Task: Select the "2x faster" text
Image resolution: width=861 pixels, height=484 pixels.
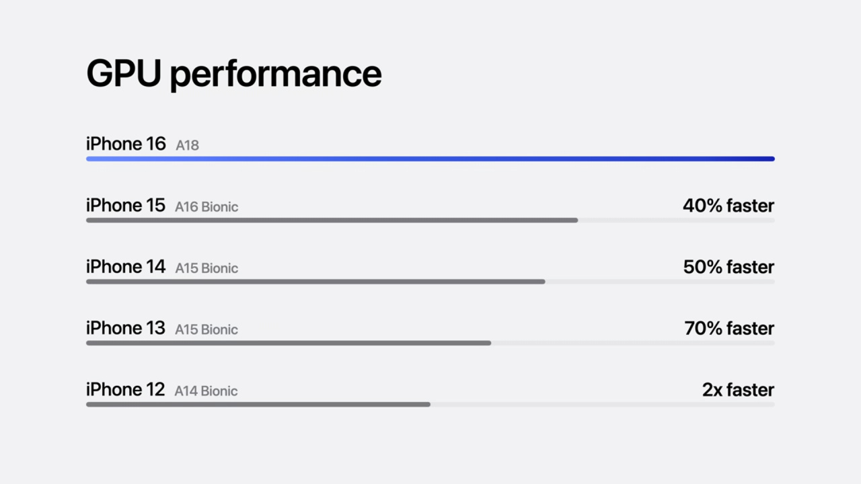Action: 738,389
